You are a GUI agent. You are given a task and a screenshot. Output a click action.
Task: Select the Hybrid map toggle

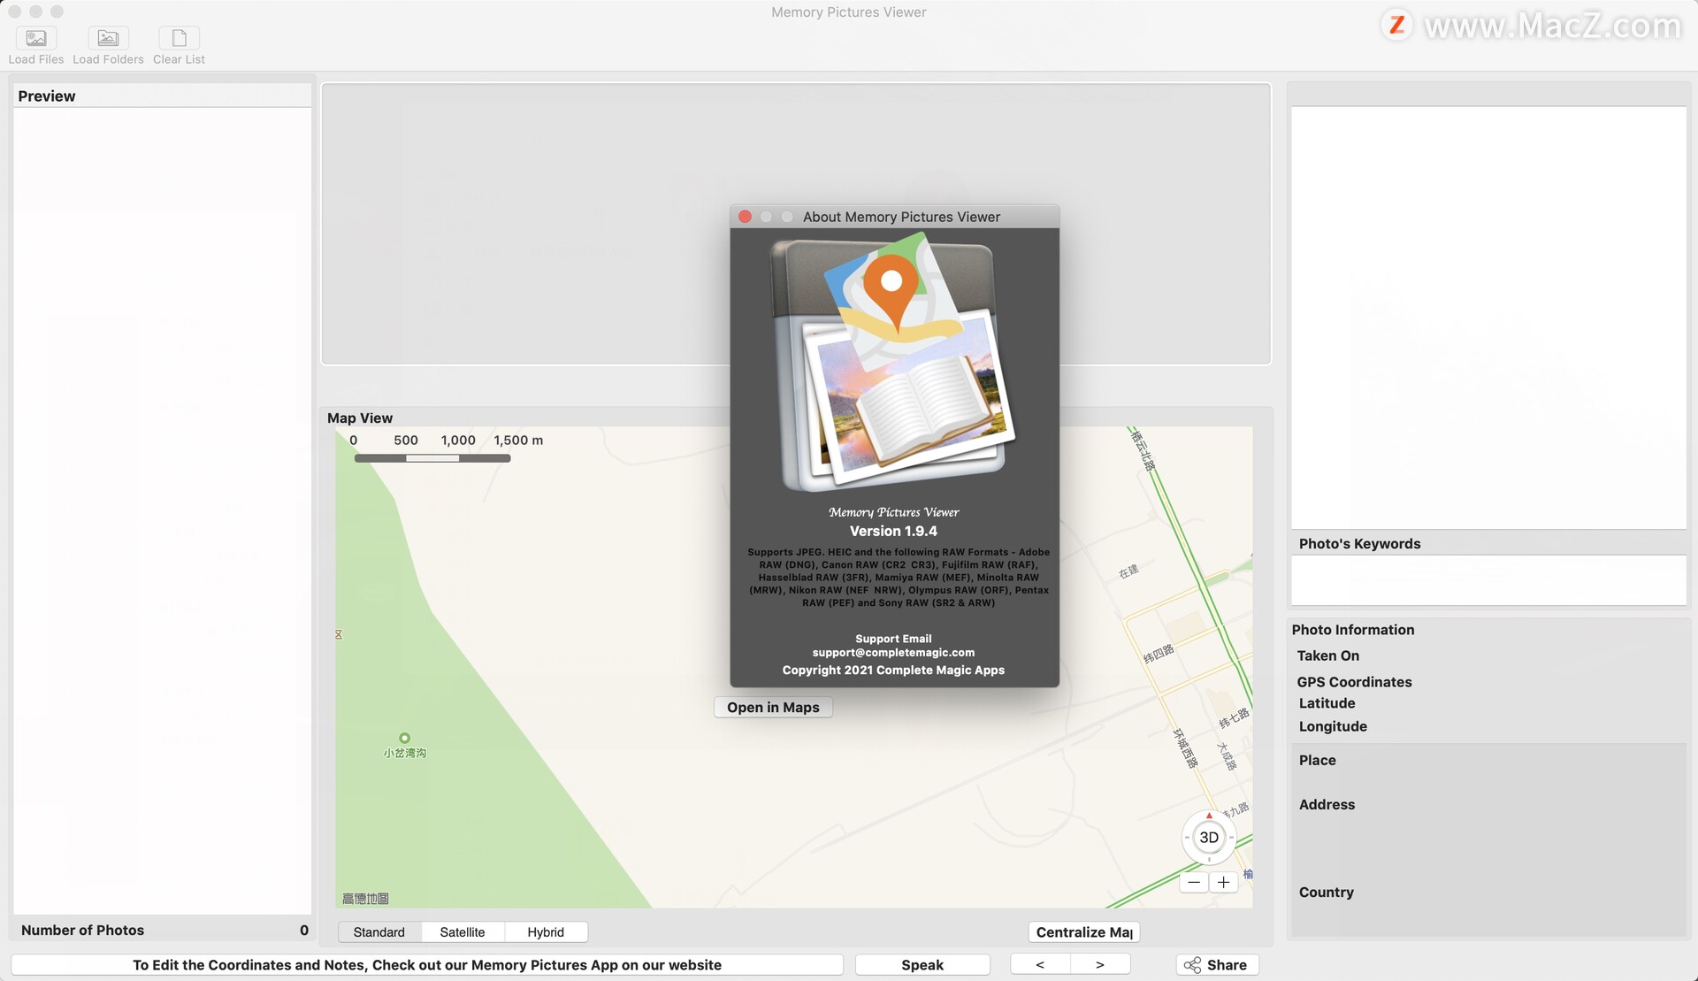tap(545, 931)
